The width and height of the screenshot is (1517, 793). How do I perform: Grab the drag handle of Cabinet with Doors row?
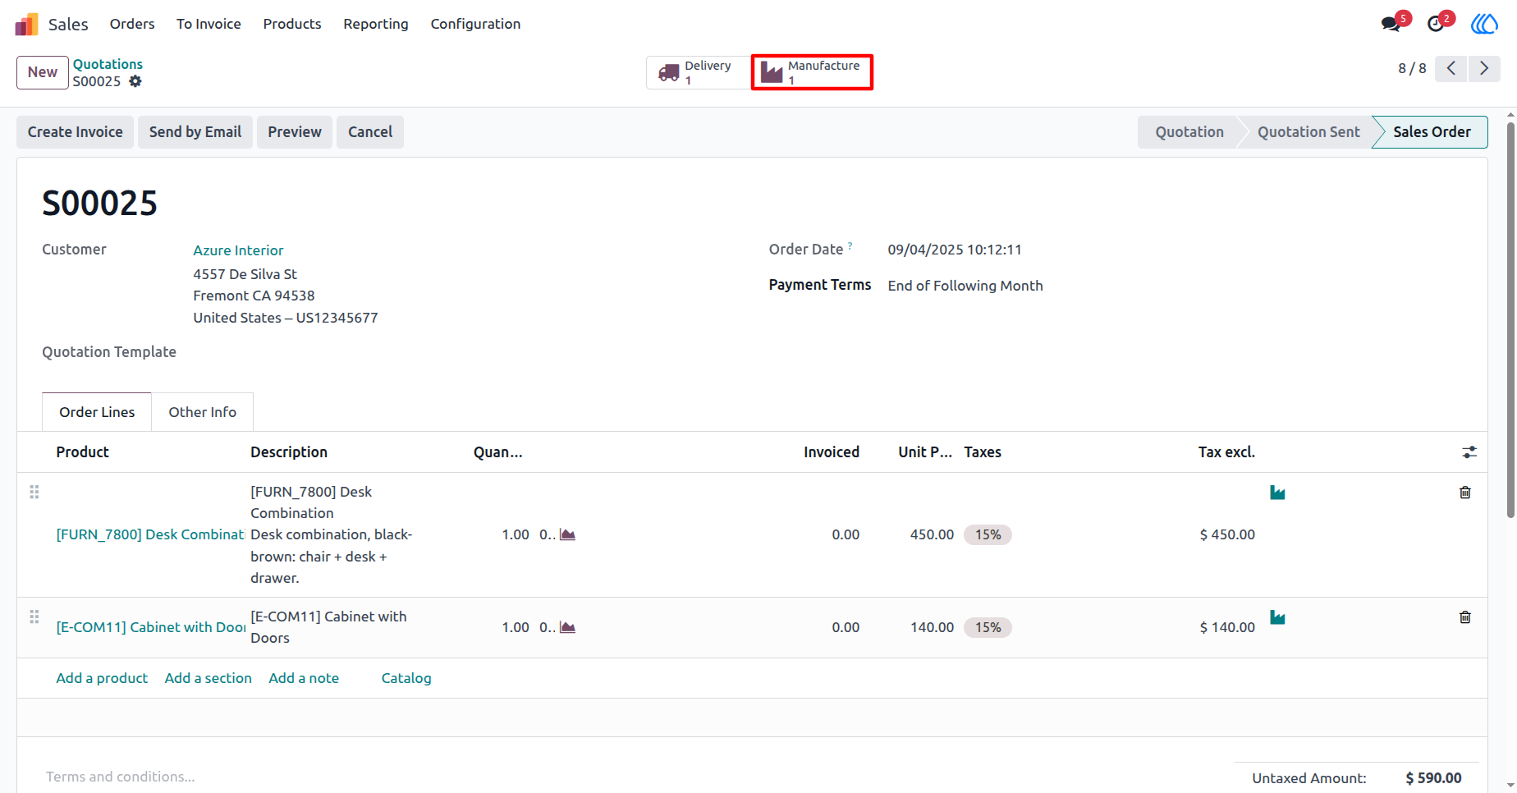[x=34, y=617]
